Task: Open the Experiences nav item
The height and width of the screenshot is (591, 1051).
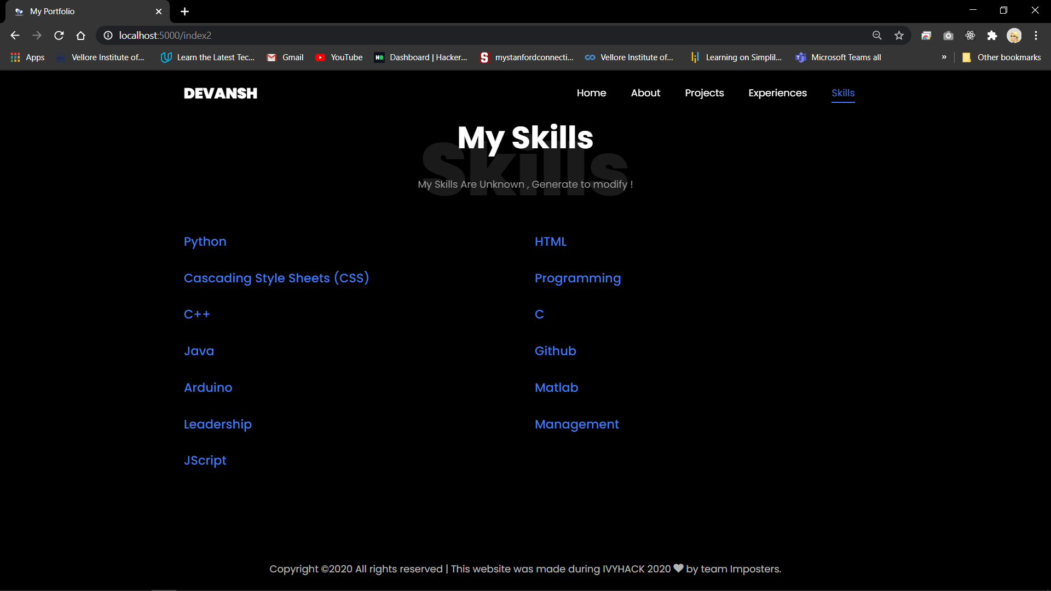Action: [777, 93]
